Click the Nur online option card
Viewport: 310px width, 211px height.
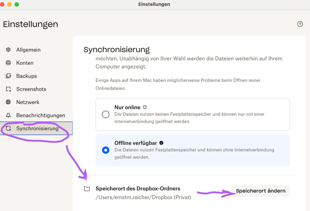pyautogui.click(x=193, y=114)
